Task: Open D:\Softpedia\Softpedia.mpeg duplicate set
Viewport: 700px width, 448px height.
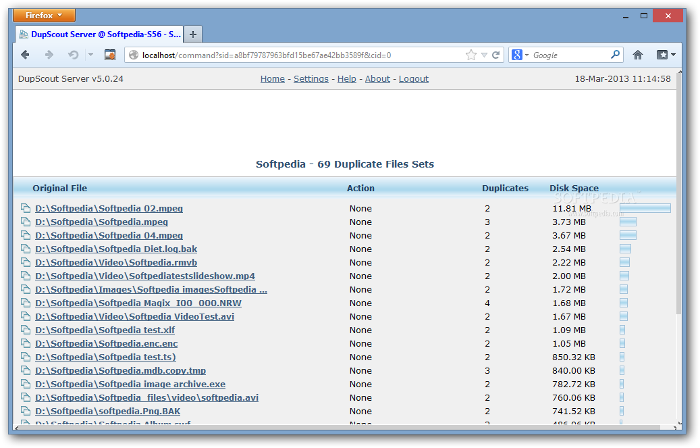Action: pos(101,222)
